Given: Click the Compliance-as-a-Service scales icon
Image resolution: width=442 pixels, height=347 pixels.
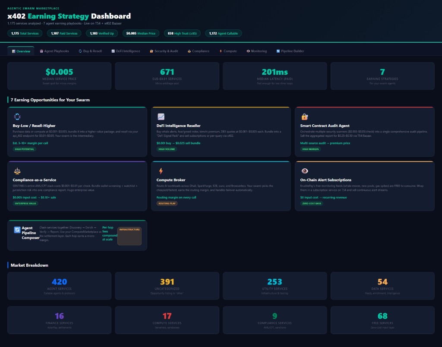Looking at the screenshot, I should tap(17, 171).
